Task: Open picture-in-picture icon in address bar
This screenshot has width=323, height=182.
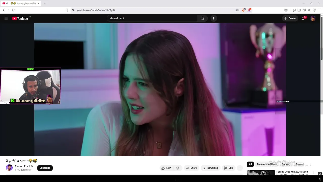Action: [x=237, y=10]
